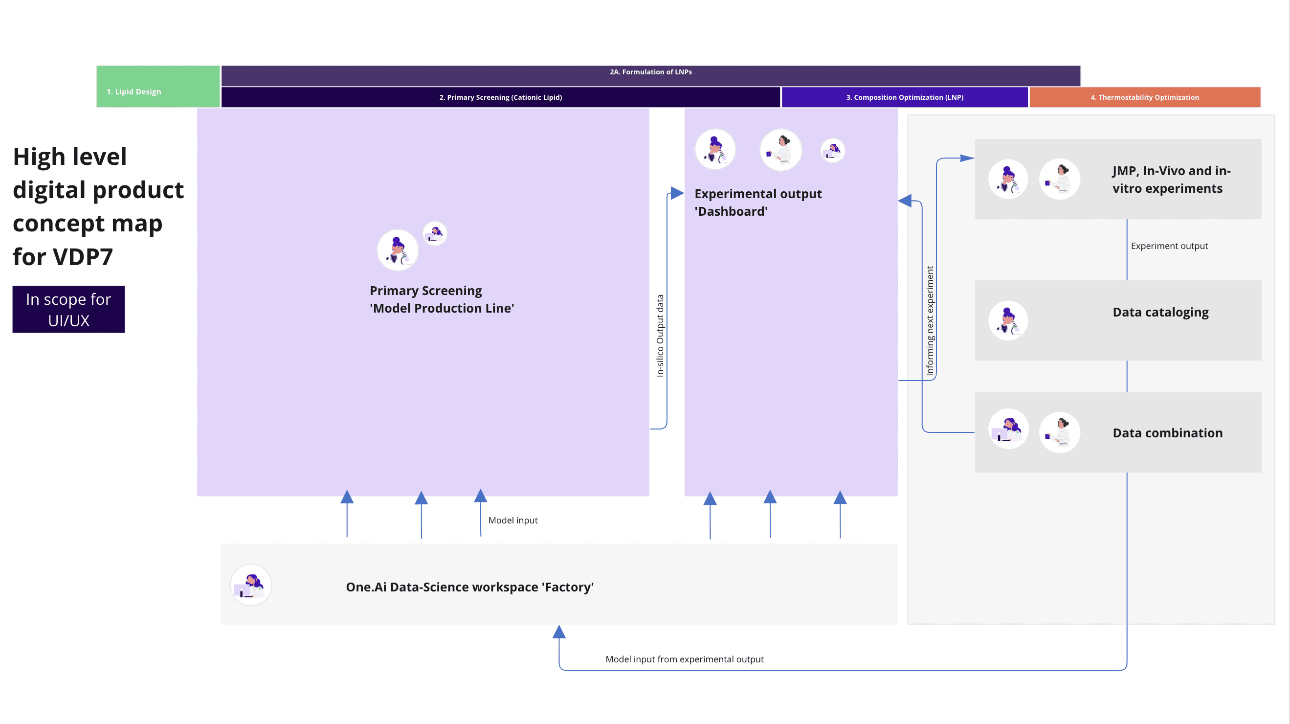Viewport: 1290px width, 724px height.
Task: Click the 'Model input' arrow label
Action: click(512, 520)
